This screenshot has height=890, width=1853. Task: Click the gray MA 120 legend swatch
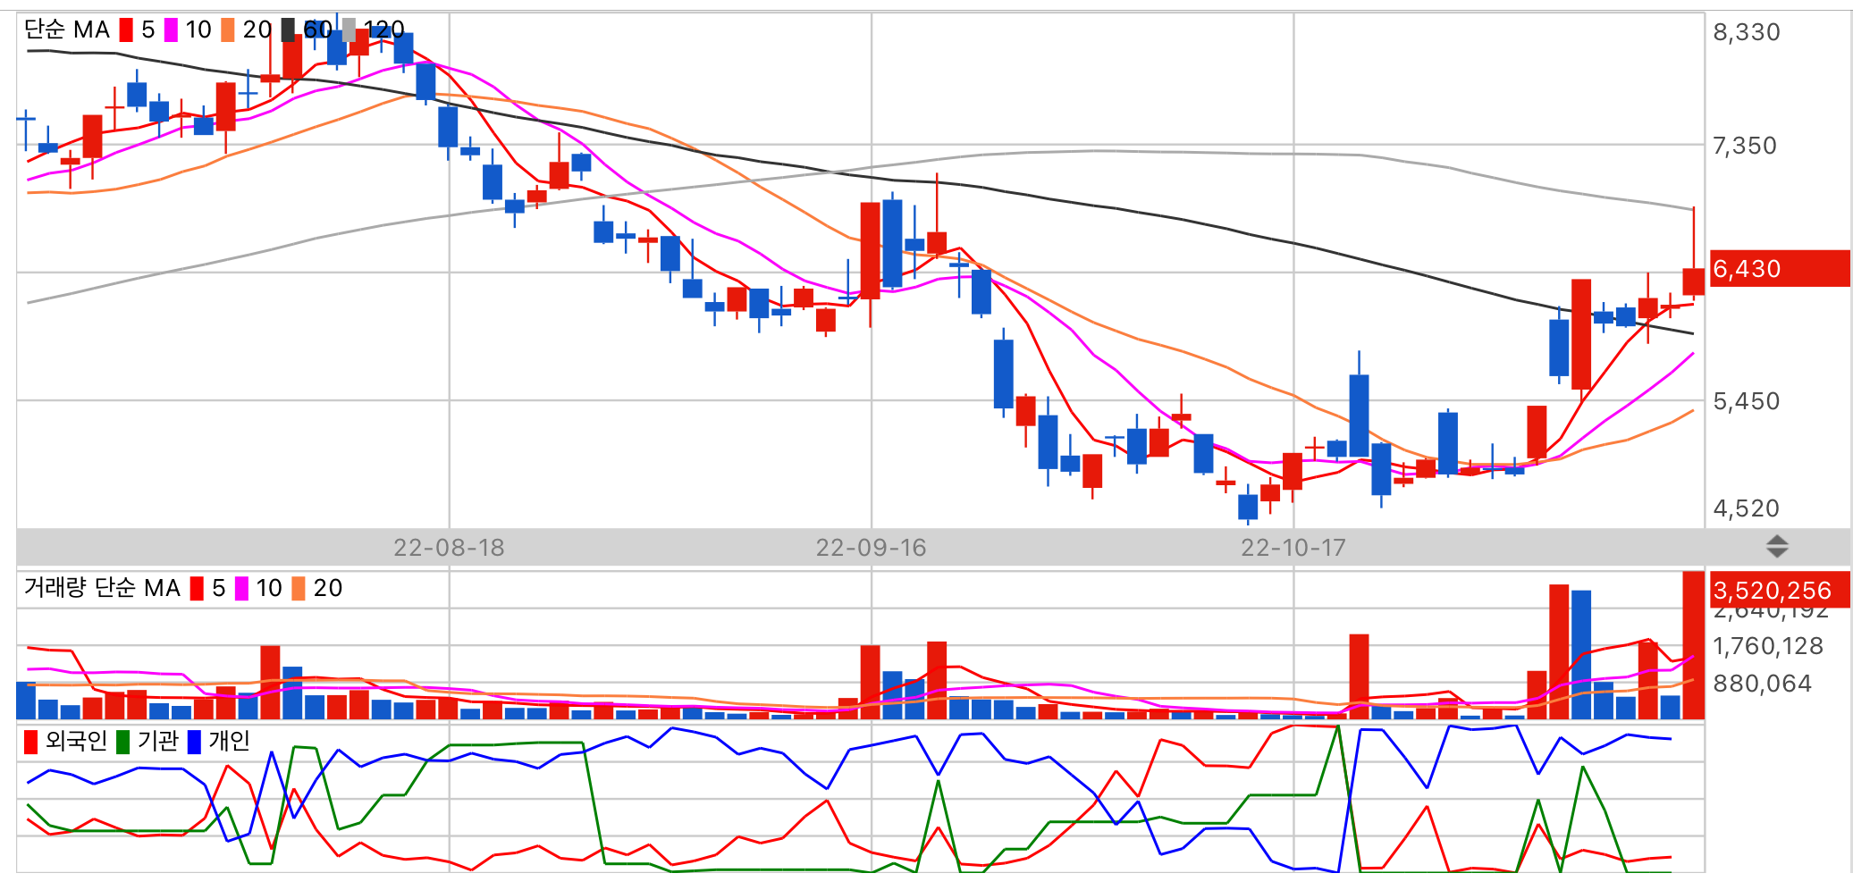click(349, 30)
